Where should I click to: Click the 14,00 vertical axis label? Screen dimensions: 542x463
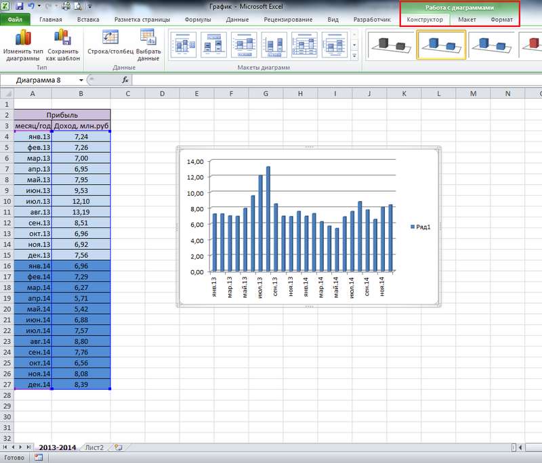(195, 161)
